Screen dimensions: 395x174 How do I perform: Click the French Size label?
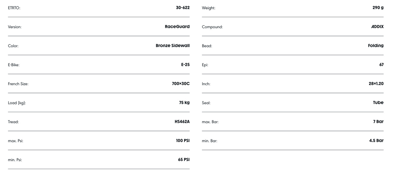pyautogui.click(x=18, y=84)
